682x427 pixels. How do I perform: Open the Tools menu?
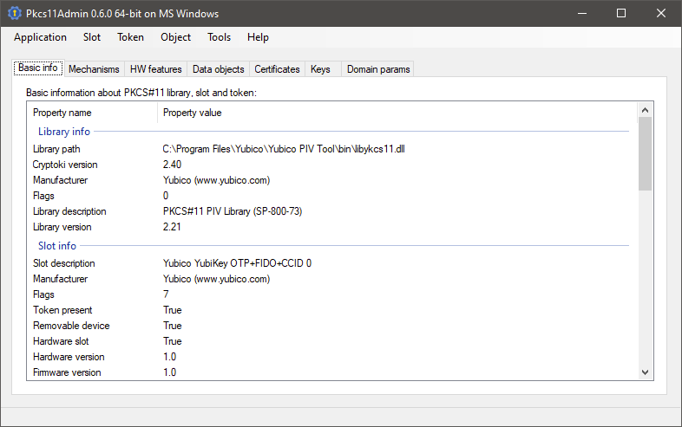click(x=219, y=37)
